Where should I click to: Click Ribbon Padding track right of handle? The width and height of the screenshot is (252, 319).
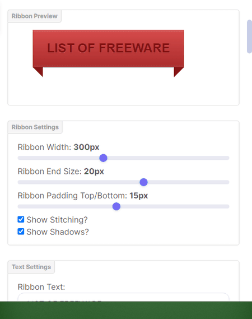tap(175, 206)
